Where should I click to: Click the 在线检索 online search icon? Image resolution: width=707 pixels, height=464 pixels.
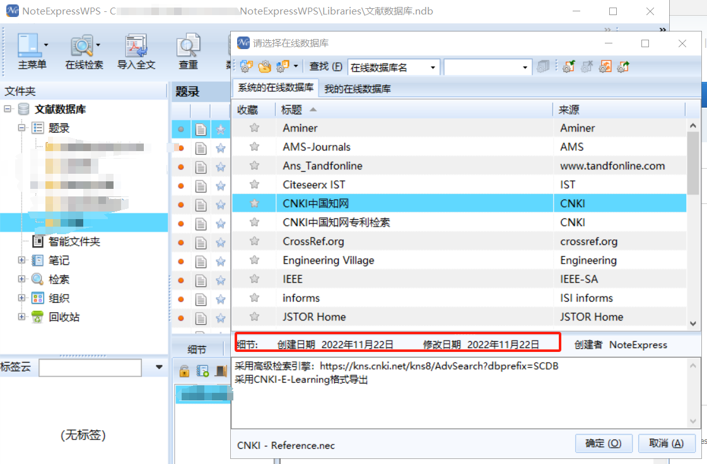[x=81, y=45]
